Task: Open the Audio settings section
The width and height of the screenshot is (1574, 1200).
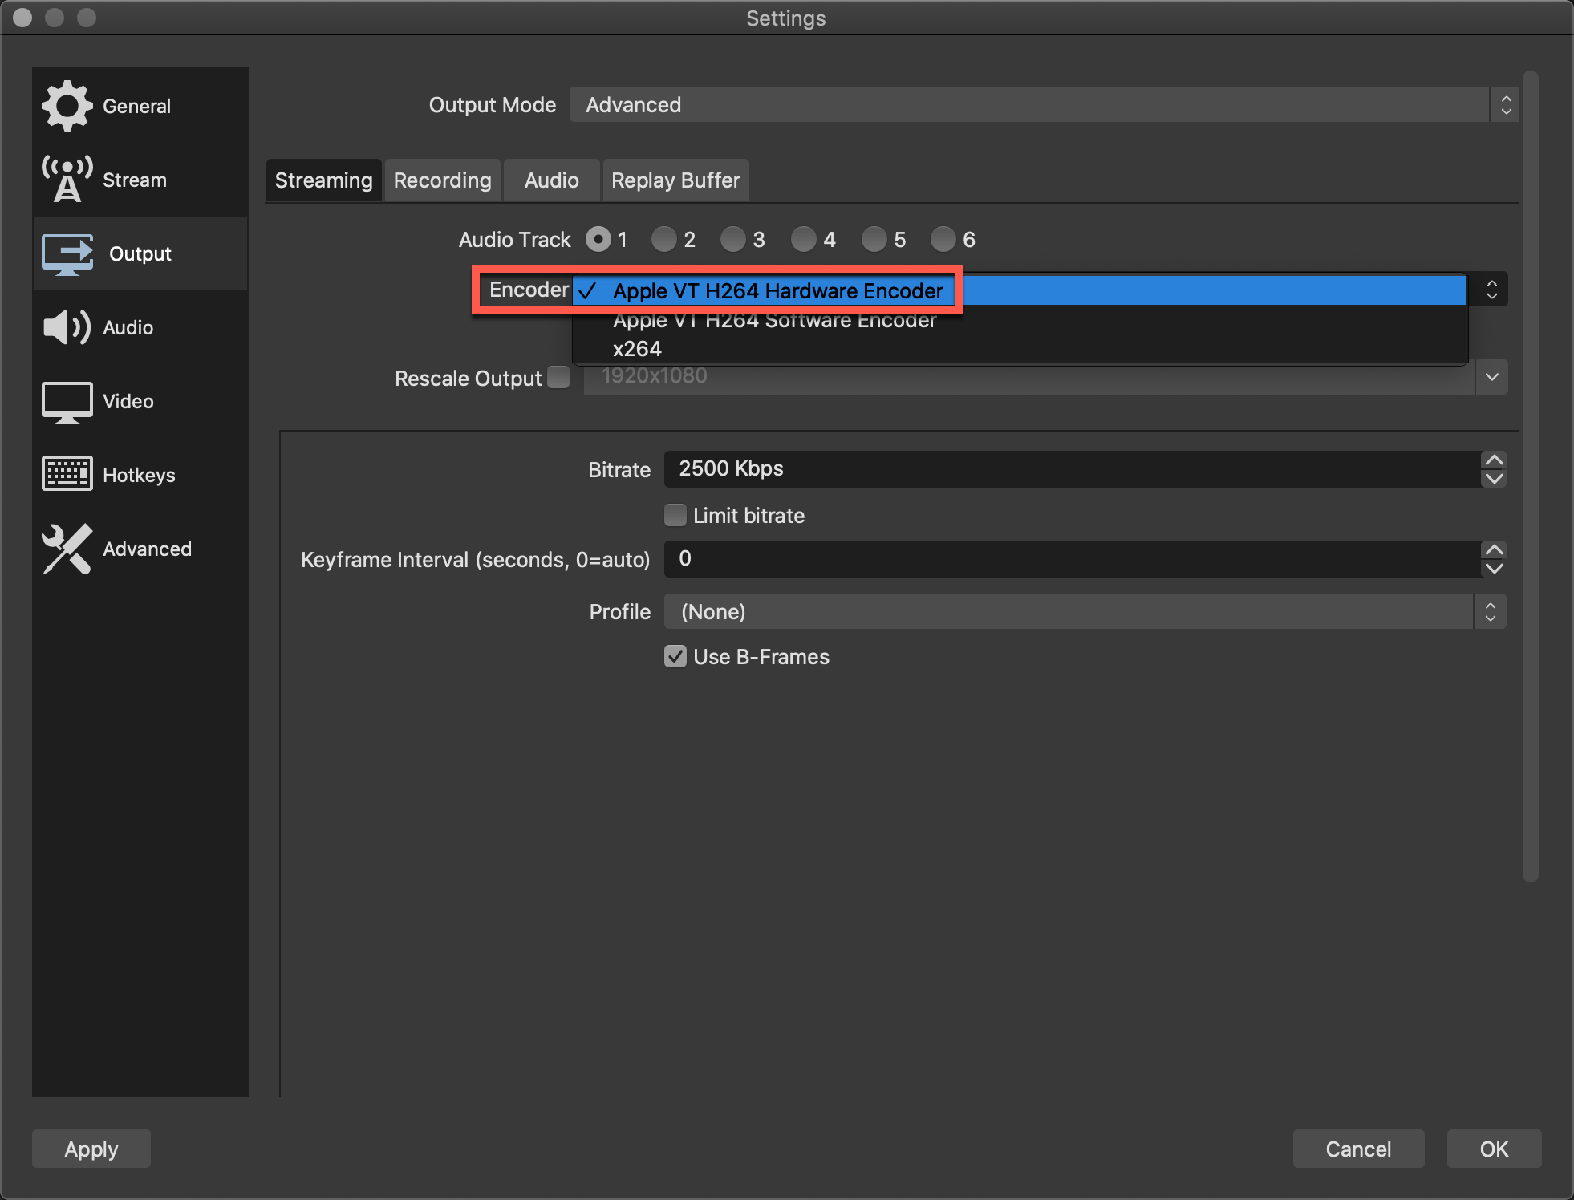Action: [x=127, y=327]
